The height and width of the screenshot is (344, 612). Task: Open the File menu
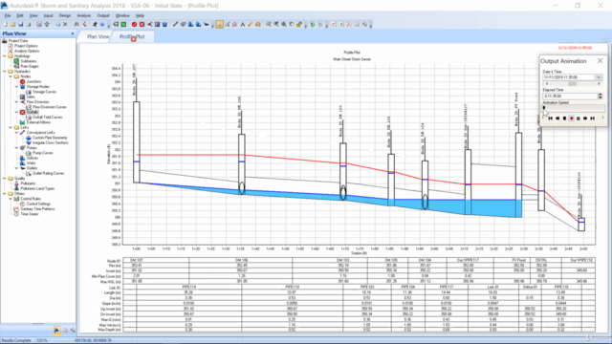click(x=8, y=15)
